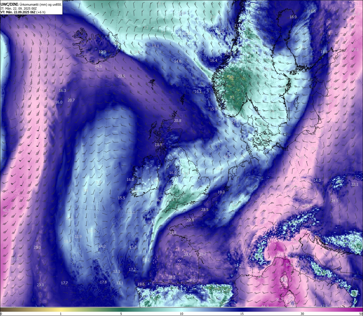Viewport: 363px width, 316px height.
Task: Click the 44.9 value at the bottom
Action: (x=265, y=306)
